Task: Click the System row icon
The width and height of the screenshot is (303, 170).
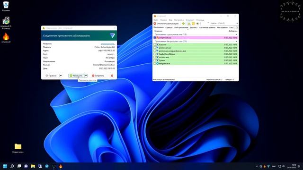Action: pyautogui.click(x=158, y=60)
